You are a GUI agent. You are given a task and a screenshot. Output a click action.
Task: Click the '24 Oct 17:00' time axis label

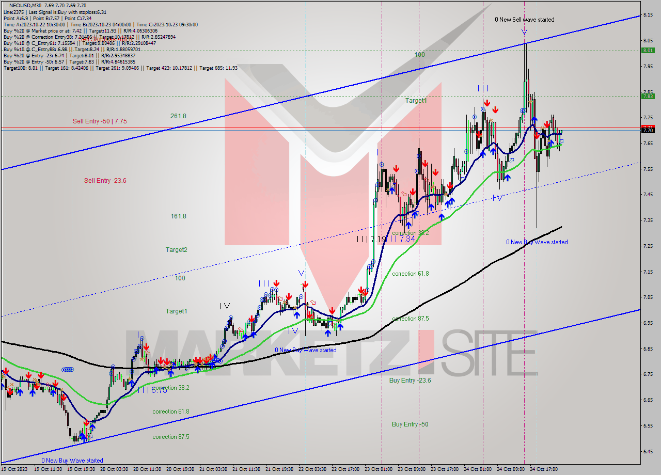coord(544,469)
